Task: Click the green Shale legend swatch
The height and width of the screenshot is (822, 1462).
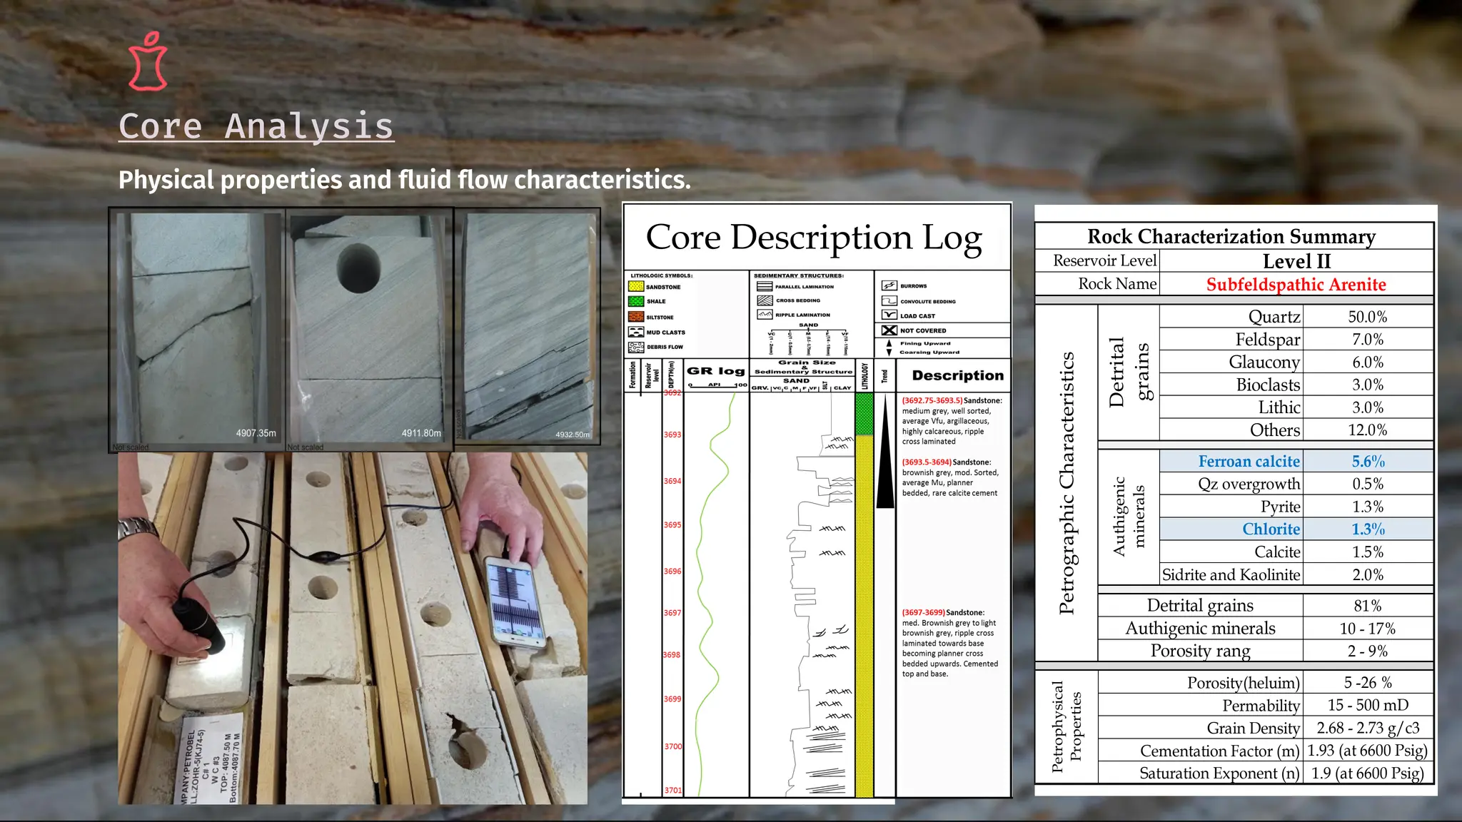Action: (x=636, y=302)
